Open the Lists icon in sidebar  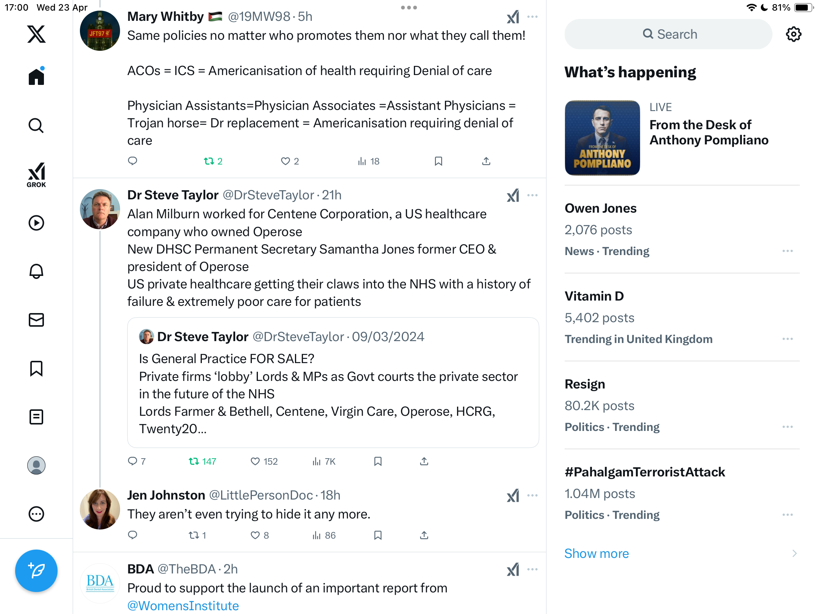[x=36, y=417]
